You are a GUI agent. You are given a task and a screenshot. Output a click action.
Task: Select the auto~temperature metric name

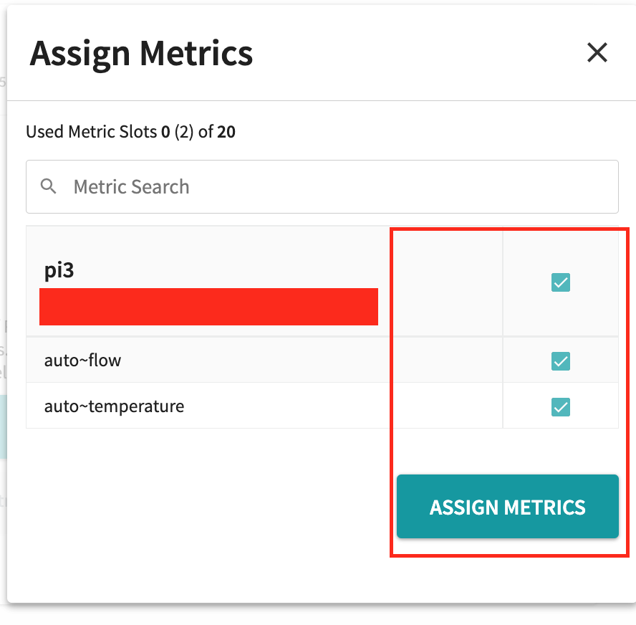point(115,406)
